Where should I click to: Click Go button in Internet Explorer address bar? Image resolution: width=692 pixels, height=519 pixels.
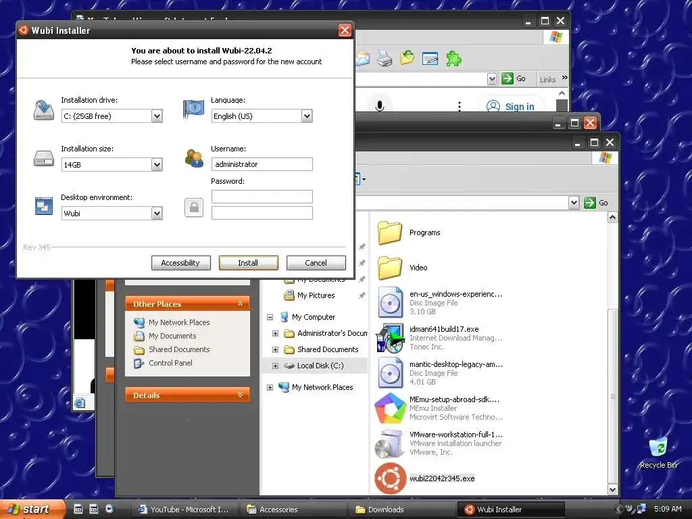click(x=514, y=78)
